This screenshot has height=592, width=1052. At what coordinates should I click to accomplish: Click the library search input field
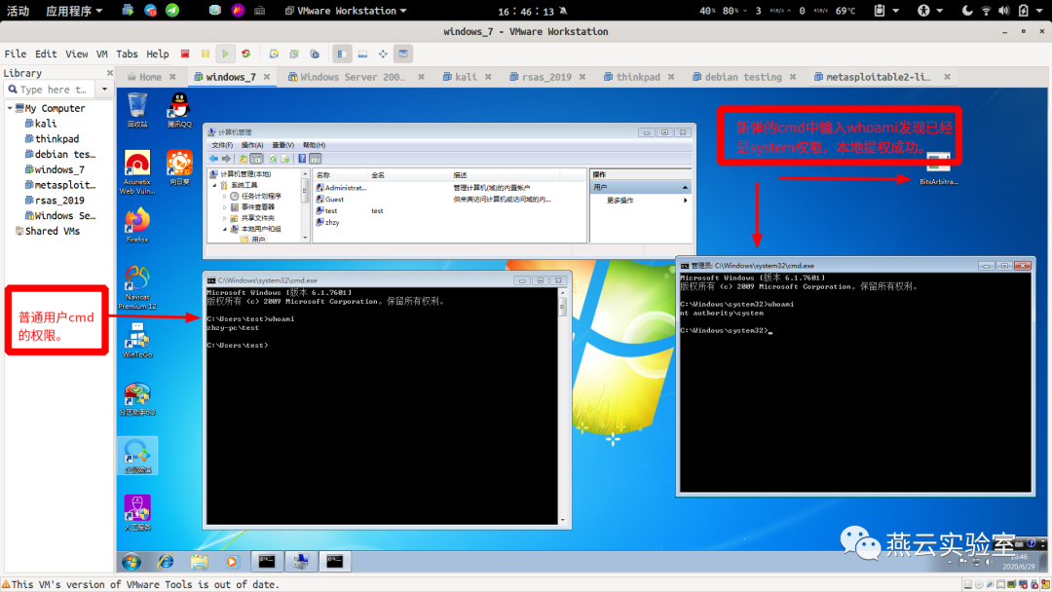[x=49, y=90]
